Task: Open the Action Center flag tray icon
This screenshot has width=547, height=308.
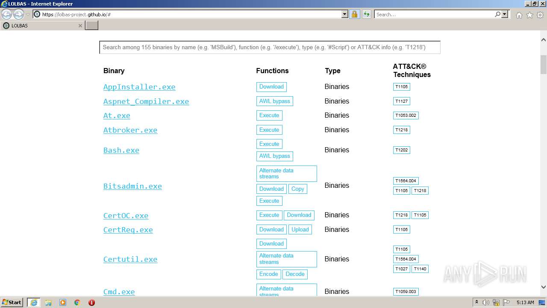Action: [506, 302]
